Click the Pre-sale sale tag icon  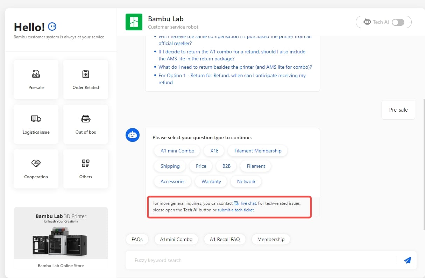click(x=36, y=74)
